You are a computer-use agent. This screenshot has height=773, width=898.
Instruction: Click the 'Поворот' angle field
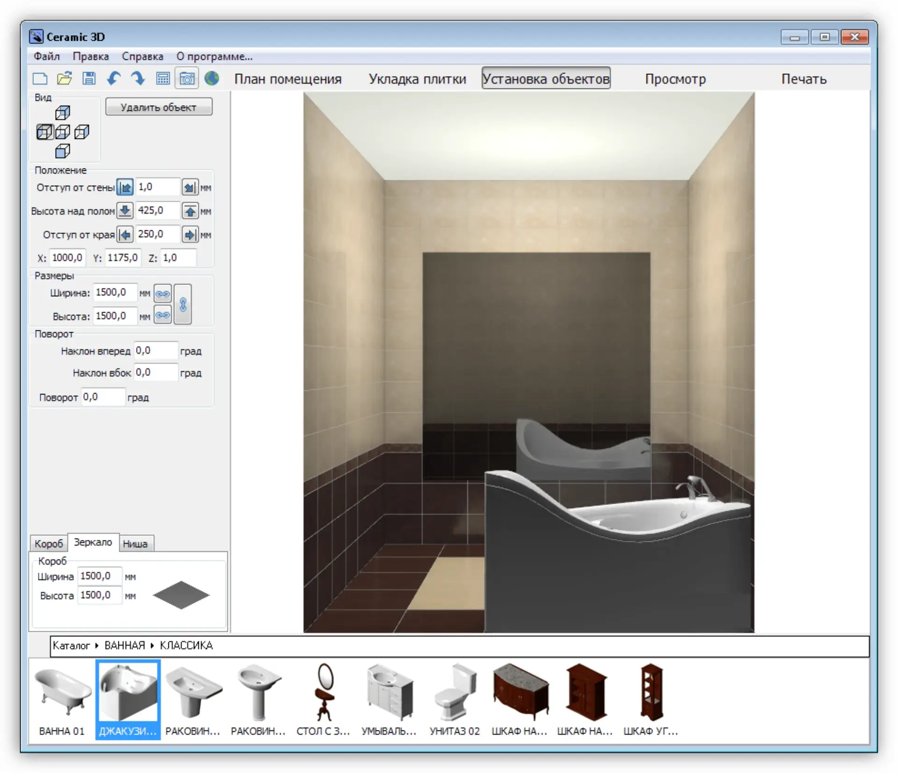[x=103, y=397]
